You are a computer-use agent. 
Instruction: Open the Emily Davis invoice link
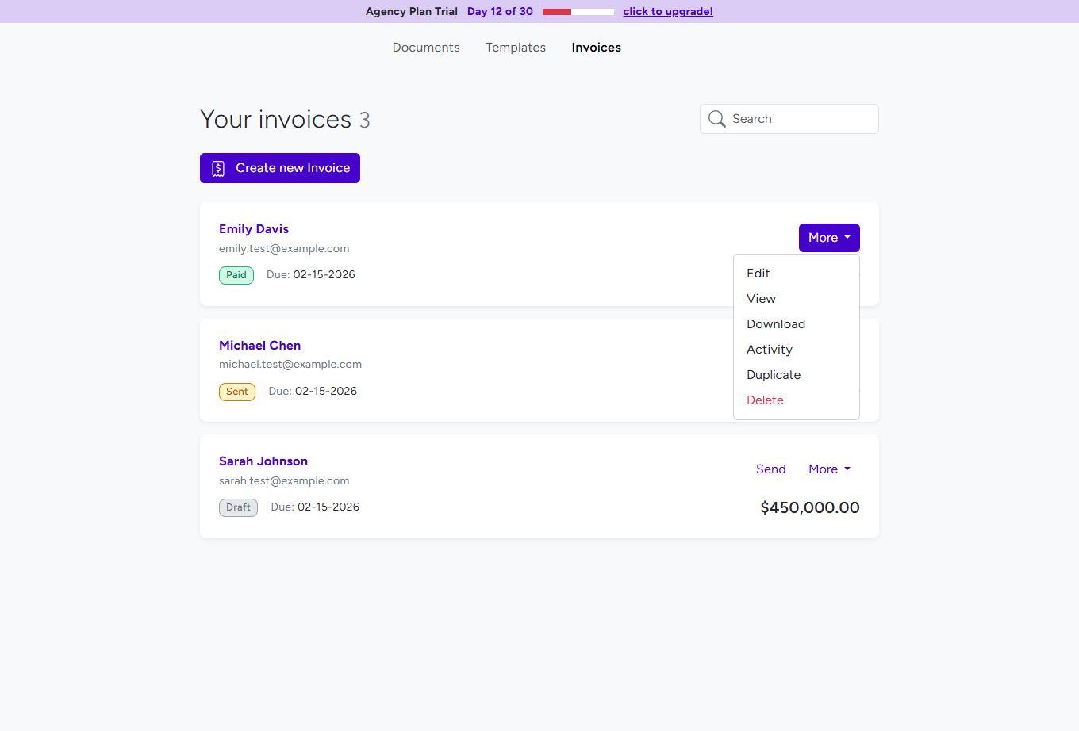click(x=253, y=228)
